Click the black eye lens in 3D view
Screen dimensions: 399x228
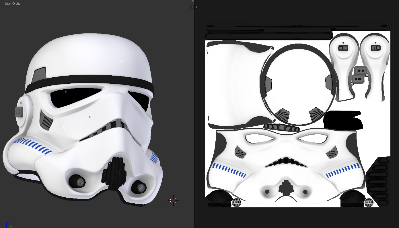point(75,97)
